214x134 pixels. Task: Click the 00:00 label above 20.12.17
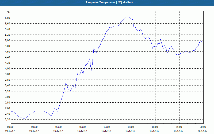click(x=203, y=127)
